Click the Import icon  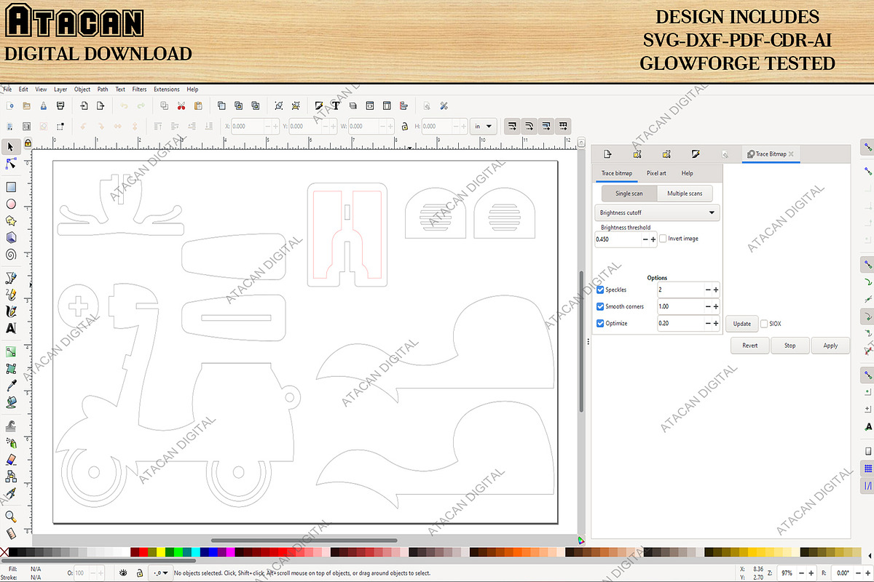click(x=84, y=106)
